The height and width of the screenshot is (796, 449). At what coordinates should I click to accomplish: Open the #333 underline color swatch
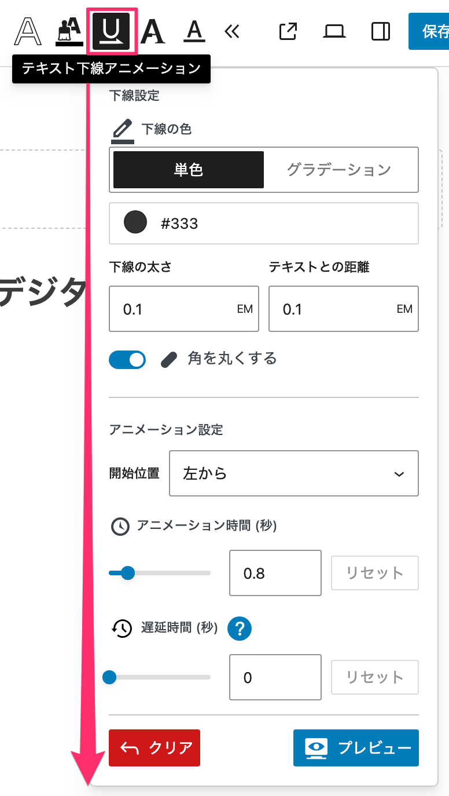[x=135, y=223]
